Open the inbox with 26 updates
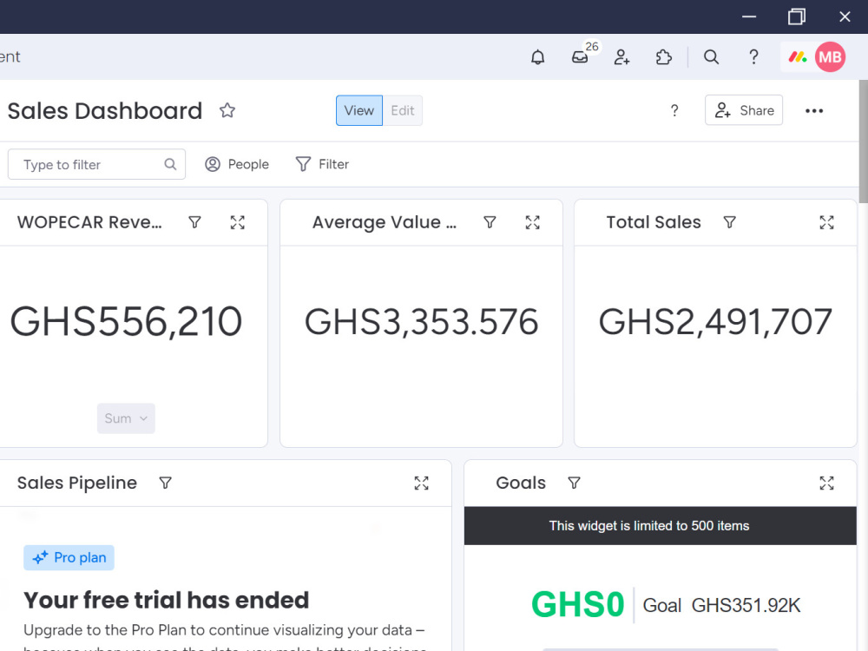The height and width of the screenshot is (651, 868). coord(580,57)
